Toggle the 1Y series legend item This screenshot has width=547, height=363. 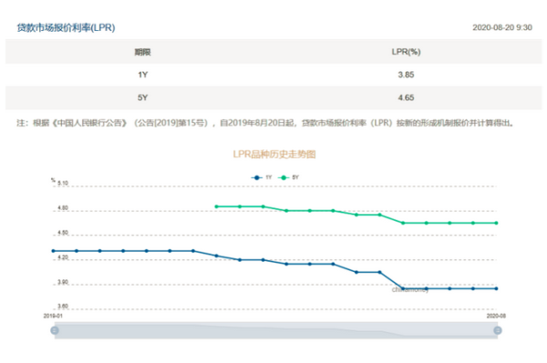[x=262, y=177]
